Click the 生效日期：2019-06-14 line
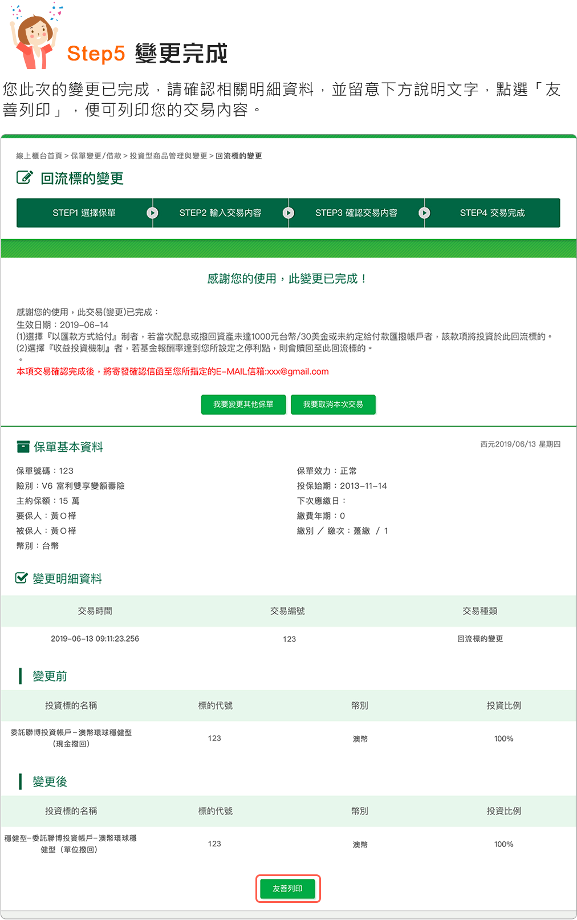The width and height of the screenshot is (577, 920). (x=62, y=325)
